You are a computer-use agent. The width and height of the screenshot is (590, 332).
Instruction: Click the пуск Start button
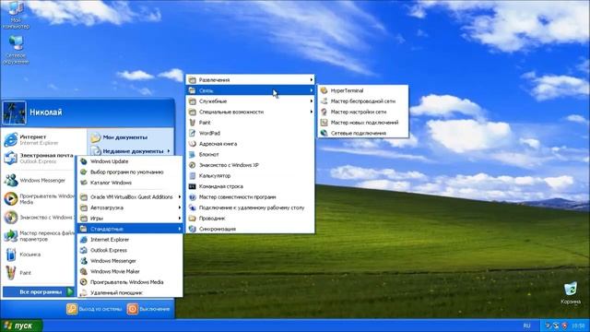pos(21,326)
